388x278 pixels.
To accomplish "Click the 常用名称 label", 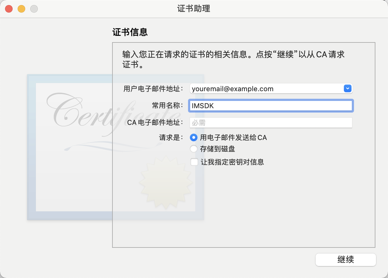I will click(168, 105).
